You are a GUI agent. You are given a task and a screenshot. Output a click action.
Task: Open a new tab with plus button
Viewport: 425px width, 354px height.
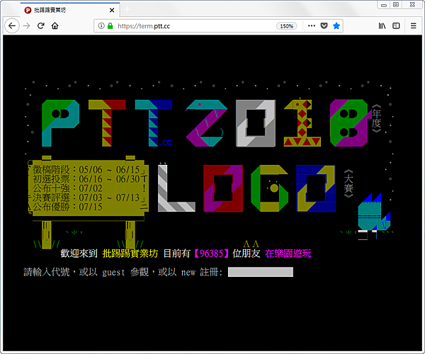coord(127,10)
